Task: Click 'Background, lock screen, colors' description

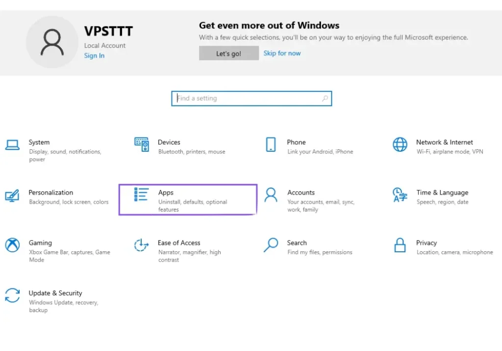Action: pos(69,202)
